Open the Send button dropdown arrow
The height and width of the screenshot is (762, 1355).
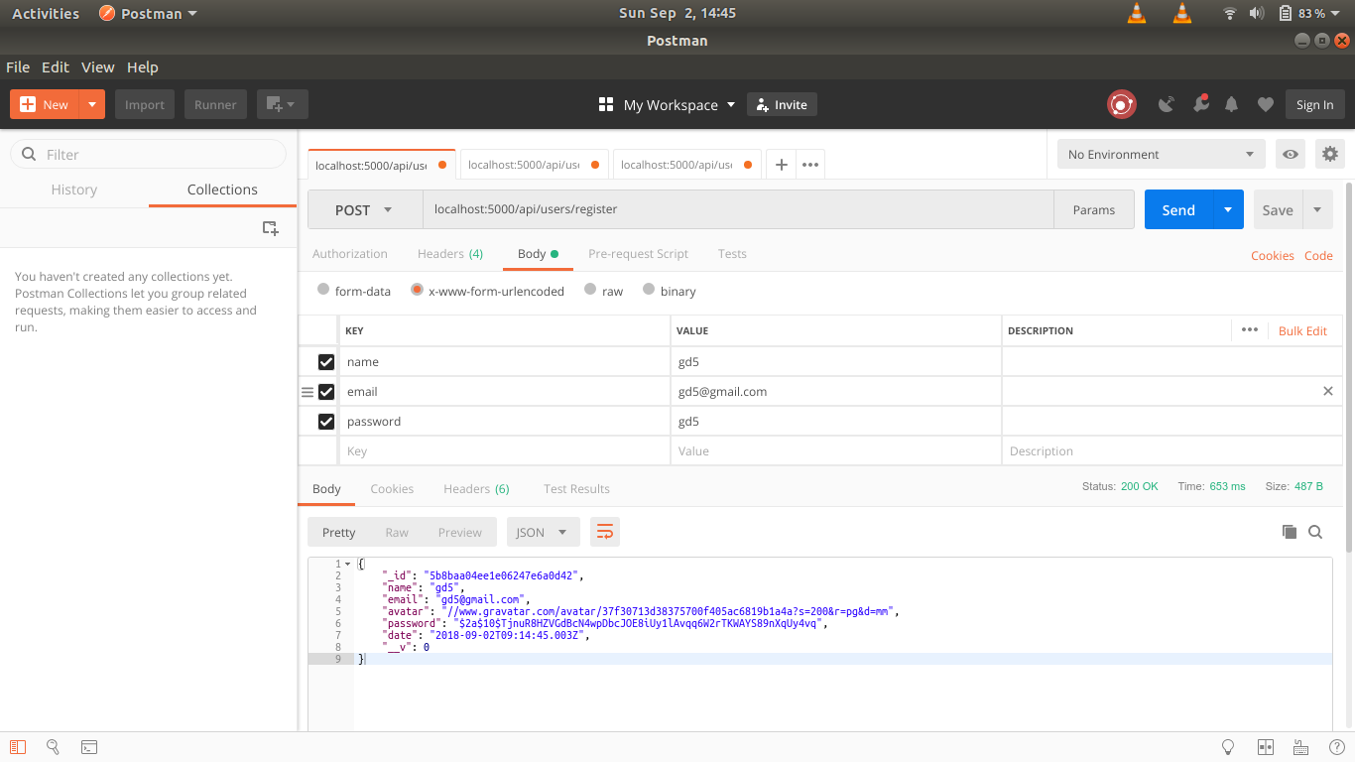point(1228,209)
